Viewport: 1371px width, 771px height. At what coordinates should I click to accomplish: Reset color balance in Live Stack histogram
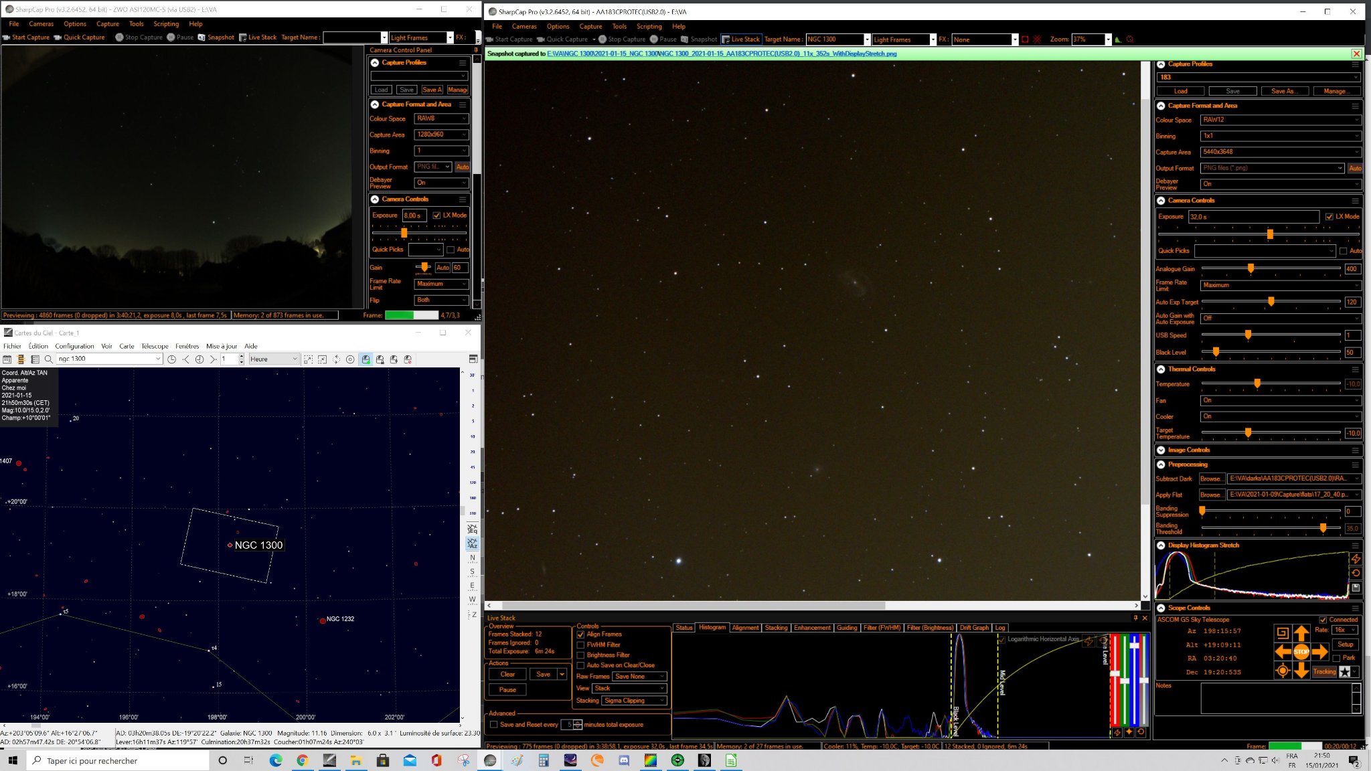pos(1141,732)
